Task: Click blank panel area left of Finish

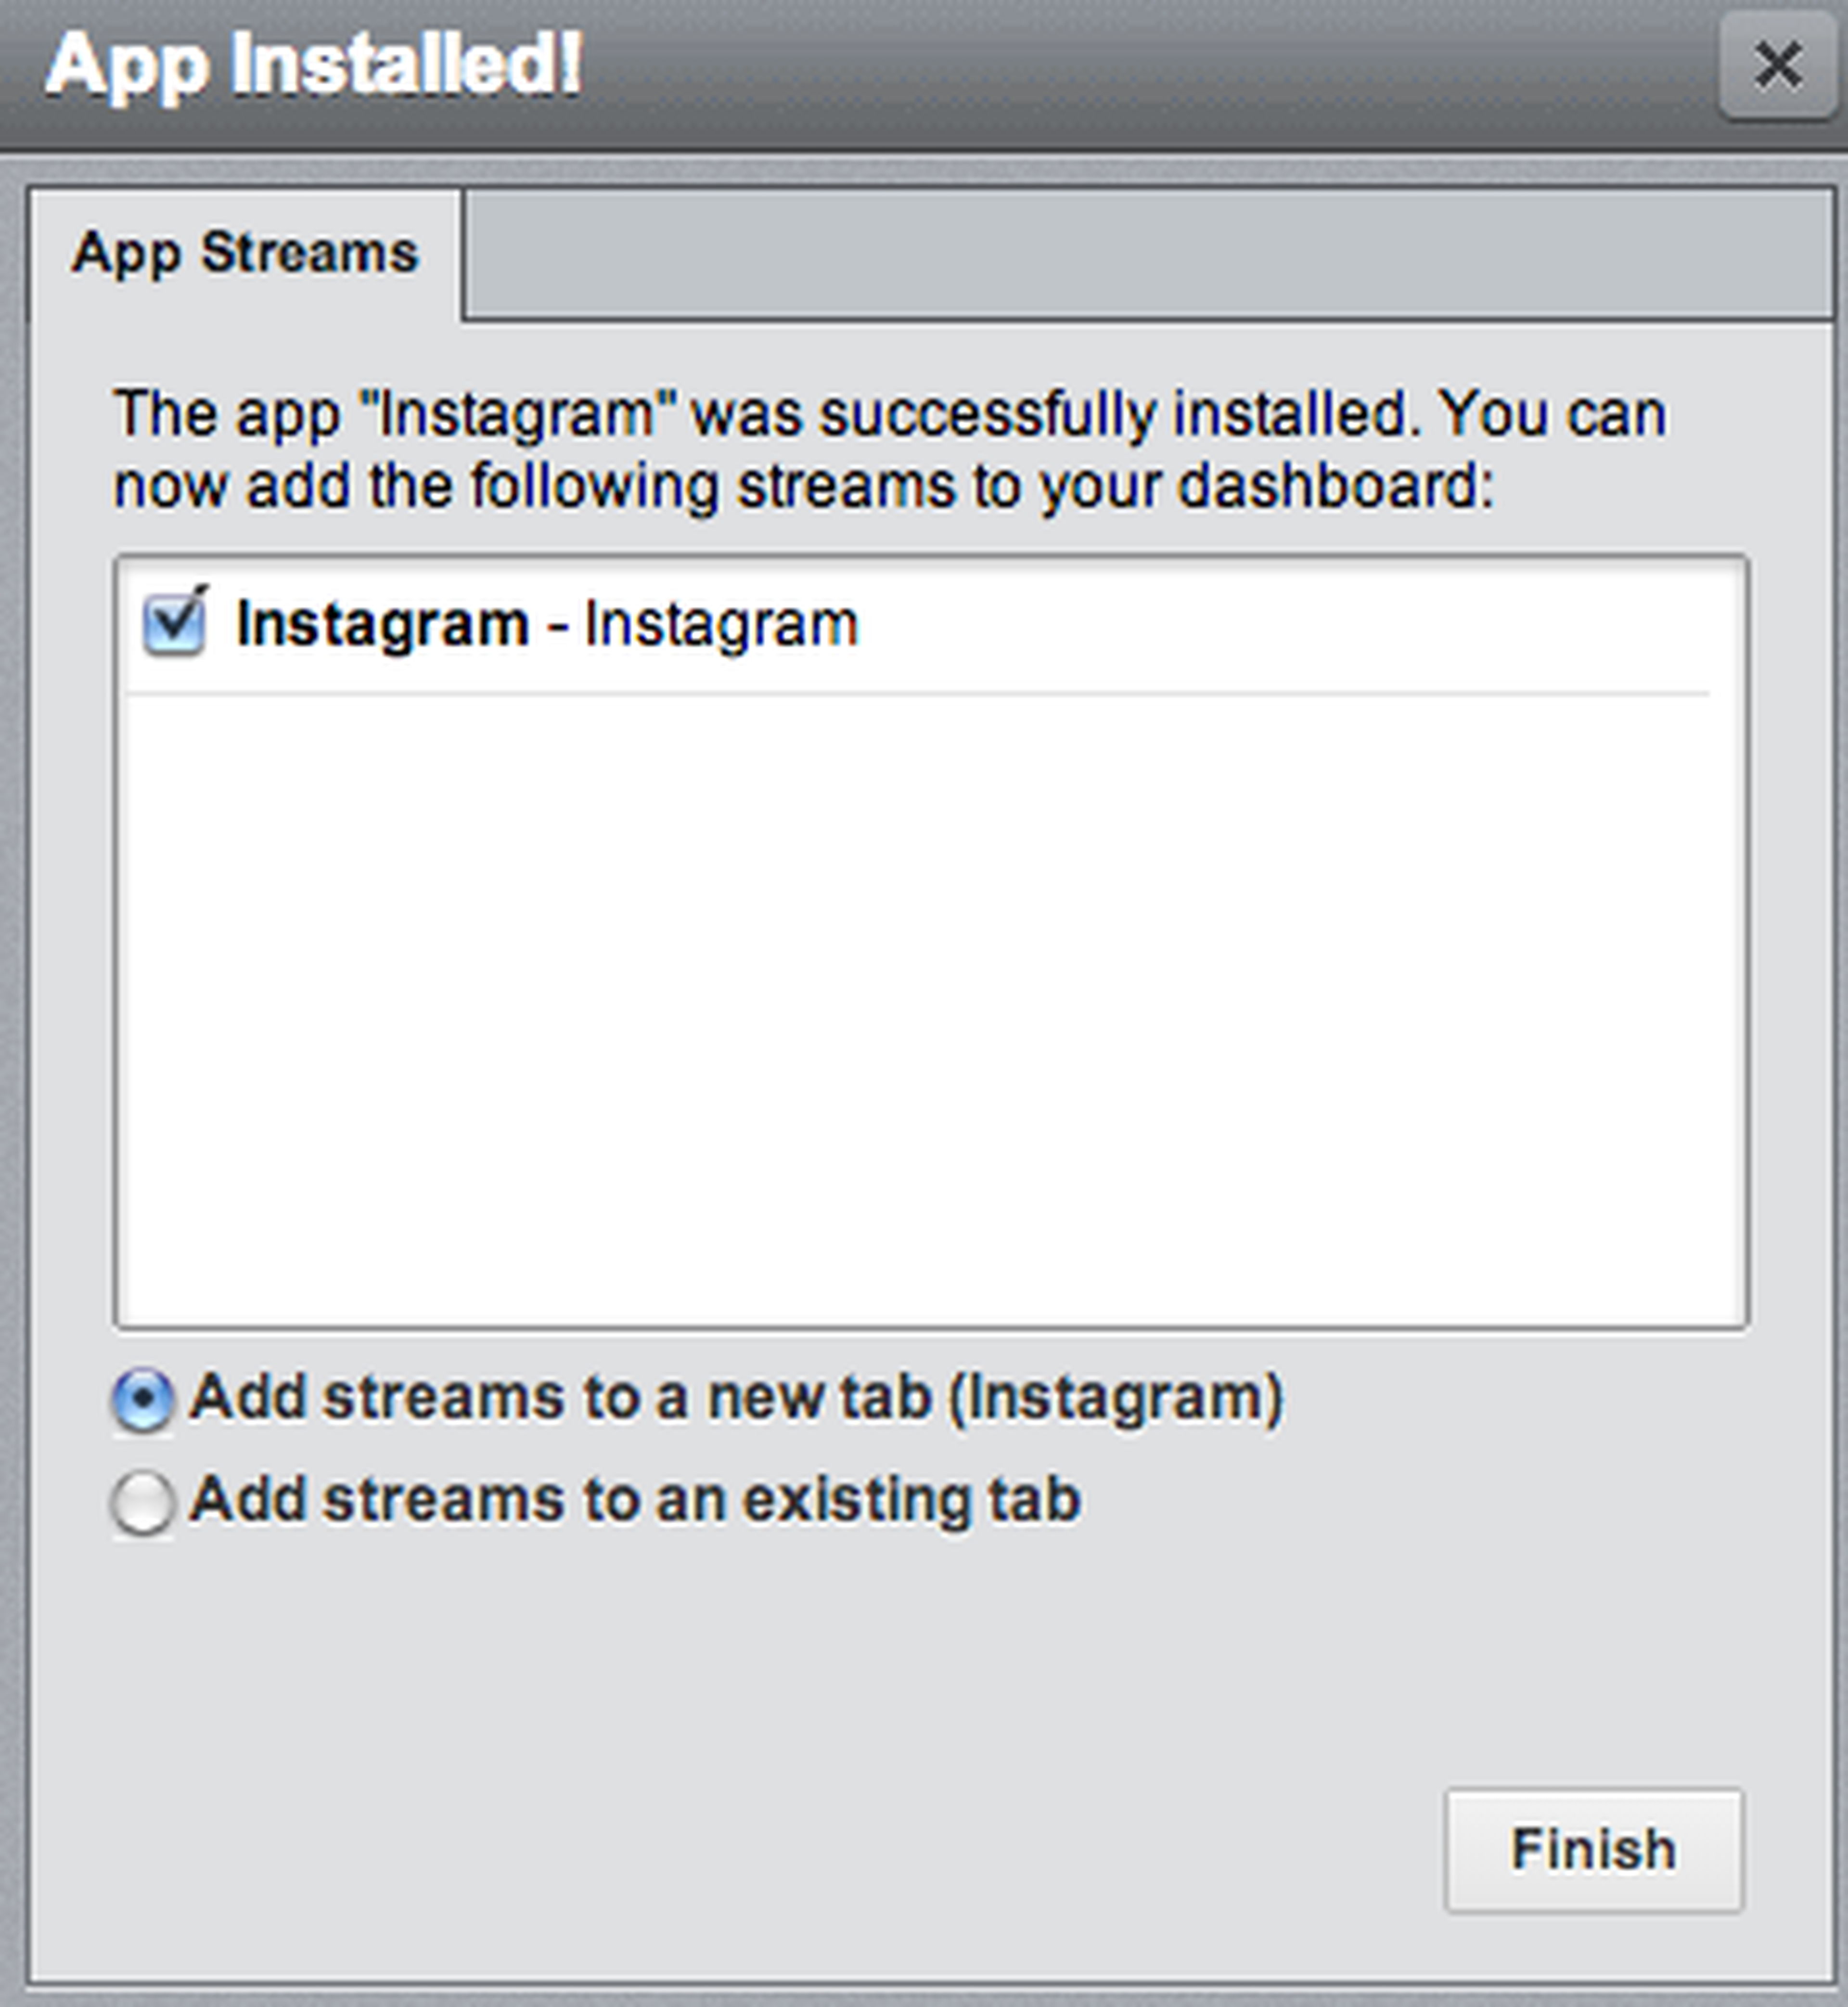Action: tap(800, 1850)
